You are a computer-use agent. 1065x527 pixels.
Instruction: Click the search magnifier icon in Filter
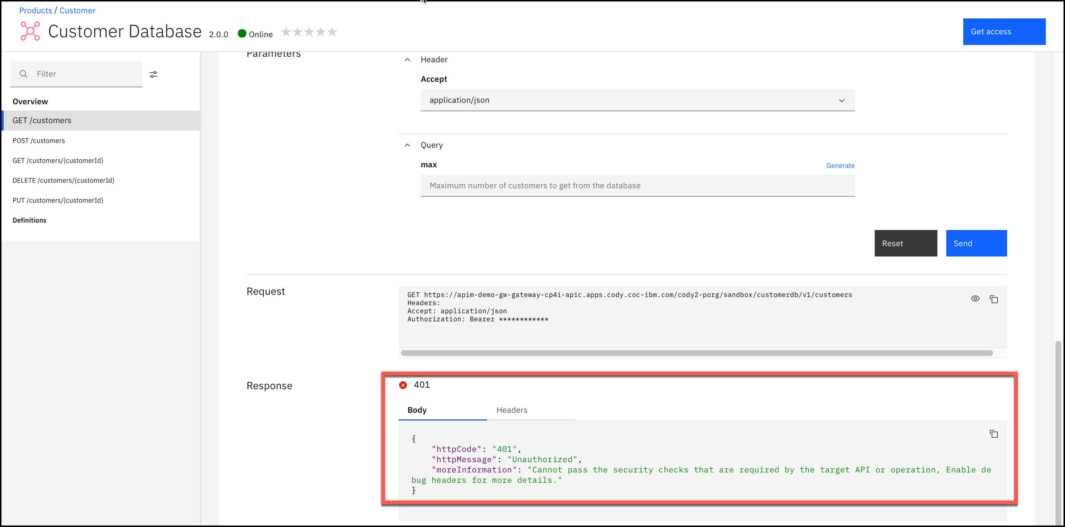tap(24, 74)
